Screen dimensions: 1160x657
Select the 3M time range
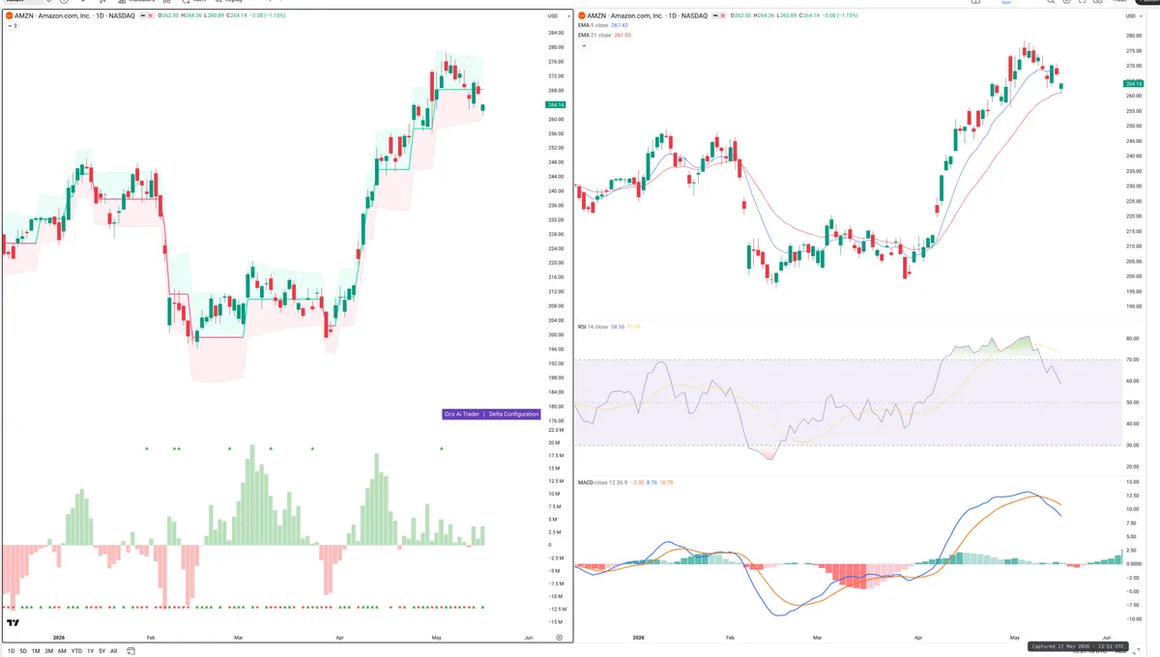tap(49, 651)
